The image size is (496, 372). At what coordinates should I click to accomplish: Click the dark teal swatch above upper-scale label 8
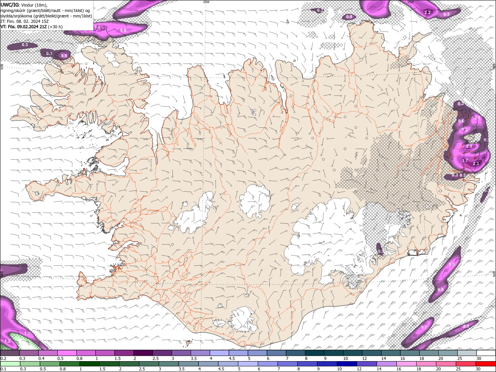coord(314,353)
